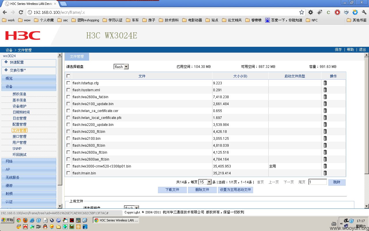369x231 pixels.
Task: Click the 删除文件 button
Action: click(x=202, y=190)
